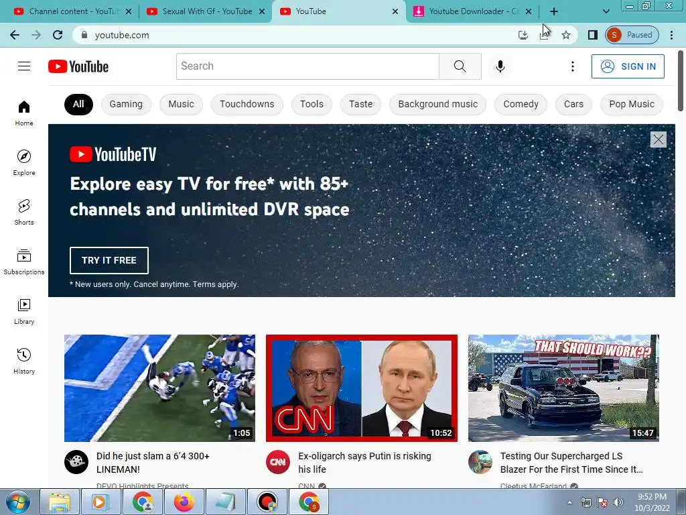Show hidden system tray icons
This screenshot has width=686, height=515.
569,502
